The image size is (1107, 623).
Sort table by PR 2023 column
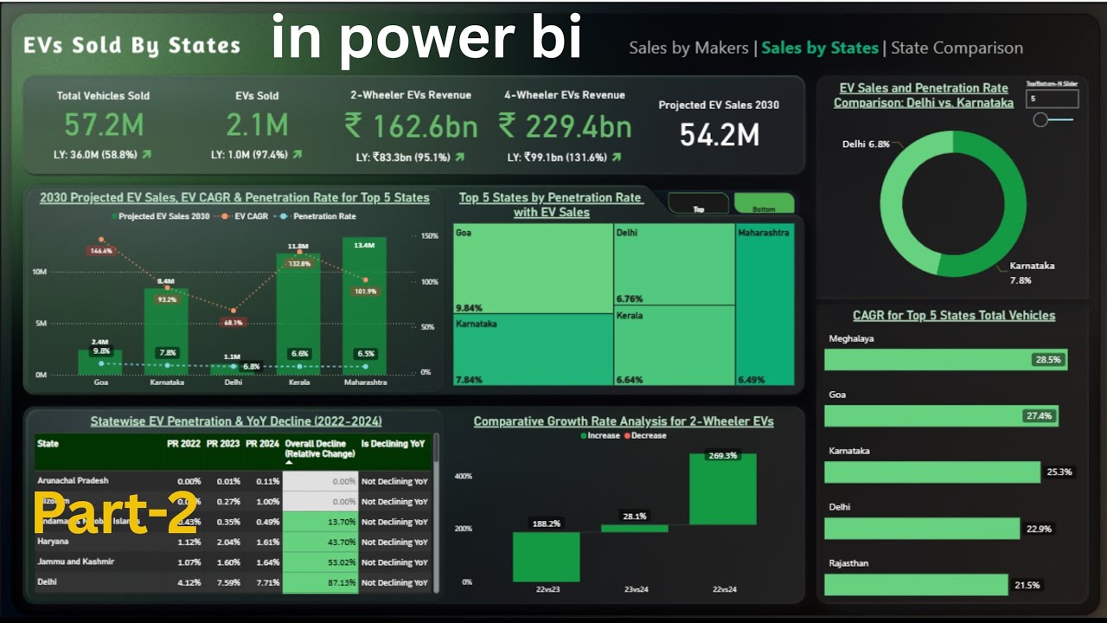pos(223,443)
